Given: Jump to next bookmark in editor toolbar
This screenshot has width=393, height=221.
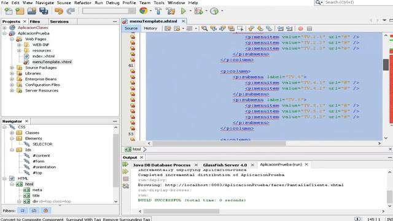Looking at the screenshot, I should [x=260, y=28].
